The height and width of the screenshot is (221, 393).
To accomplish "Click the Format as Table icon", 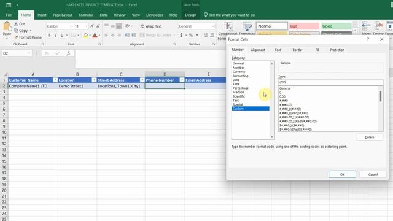I will tap(247, 26).
